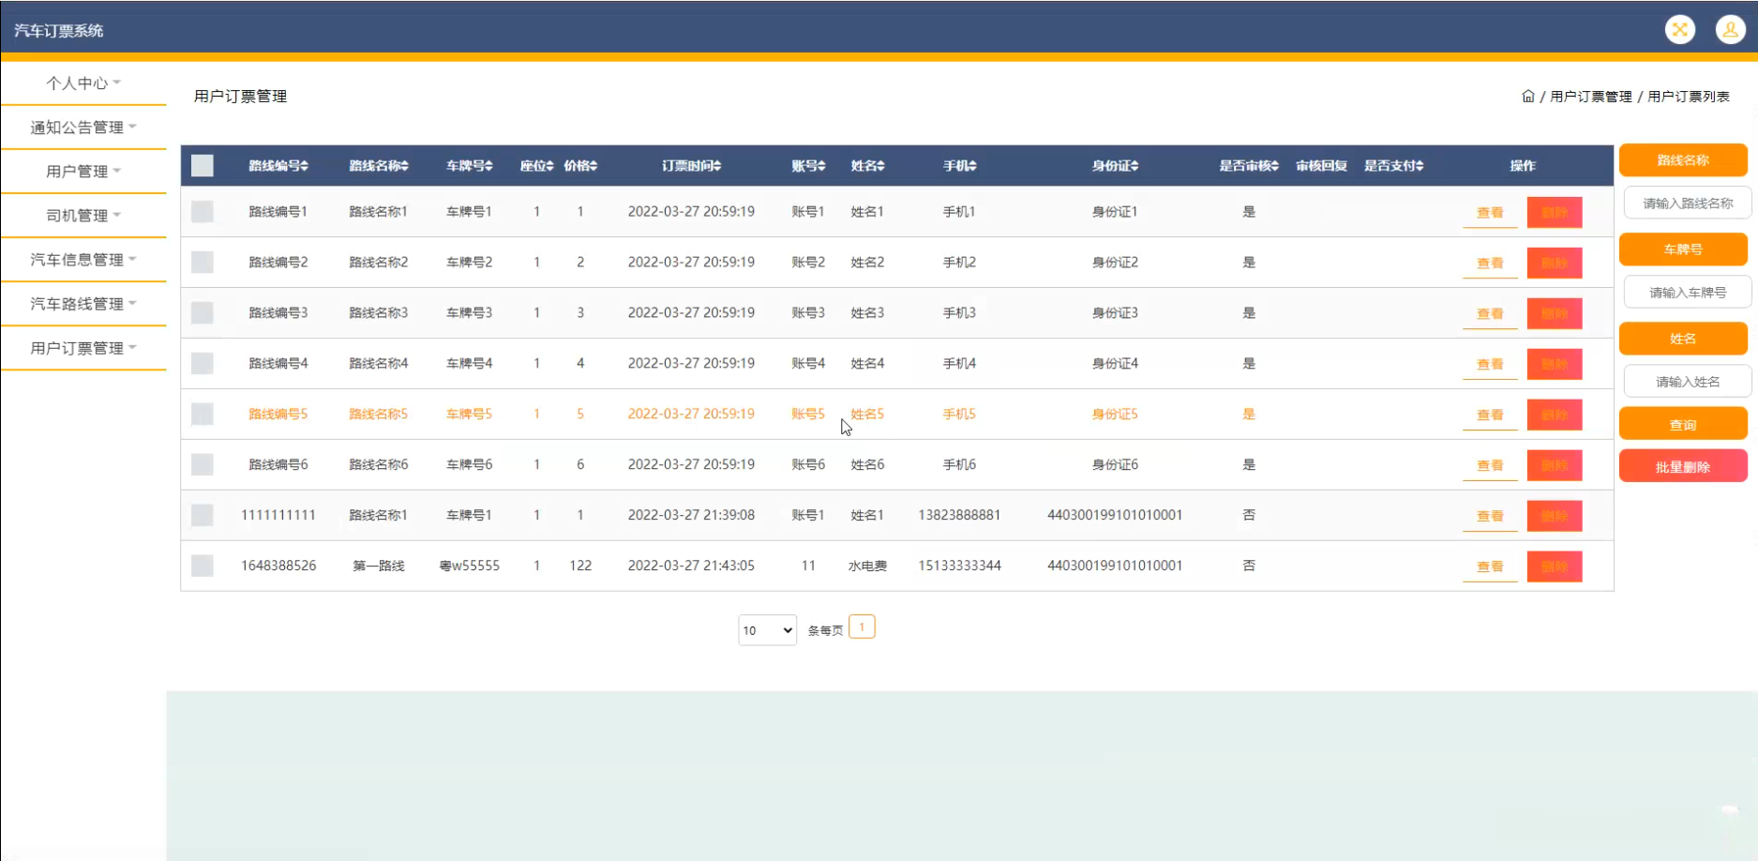
Task: Open the user profile avatar icon
Action: click(x=1729, y=30)
